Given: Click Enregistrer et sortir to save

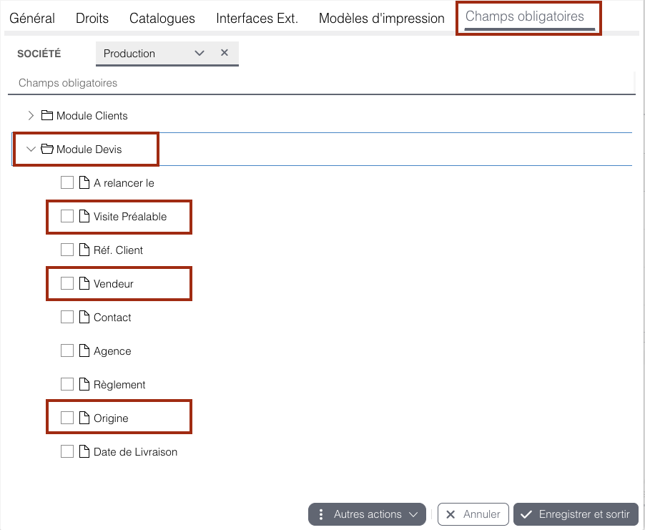Looking at the screenshot, I should 576,514.
